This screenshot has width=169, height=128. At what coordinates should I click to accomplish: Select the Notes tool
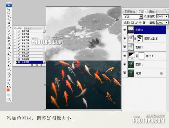pyautogui.click(x=9, y=73)
